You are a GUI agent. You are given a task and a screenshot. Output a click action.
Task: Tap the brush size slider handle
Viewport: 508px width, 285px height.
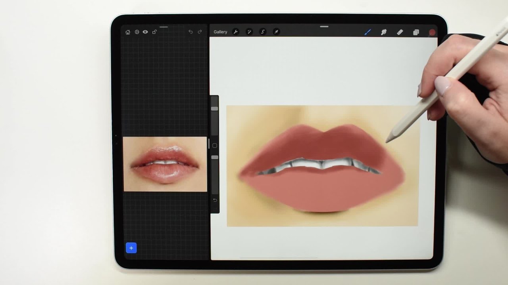point(214,108)
